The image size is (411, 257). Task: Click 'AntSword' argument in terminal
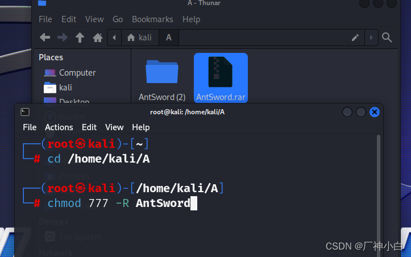tap(163, 203)
